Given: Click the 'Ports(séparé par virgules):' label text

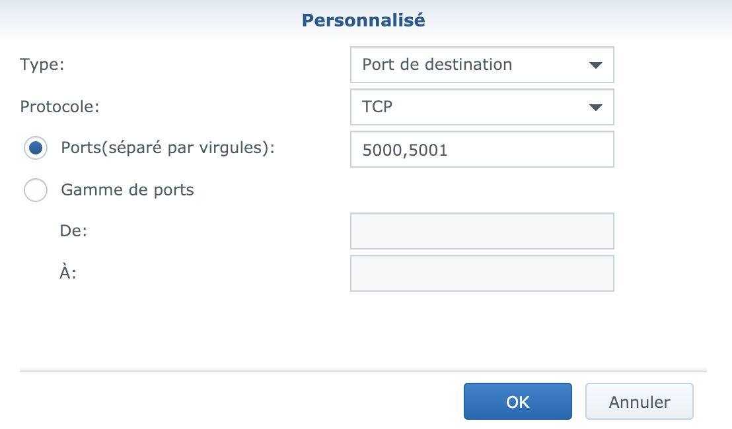Looking at the screenshot, I should (167, 148).
